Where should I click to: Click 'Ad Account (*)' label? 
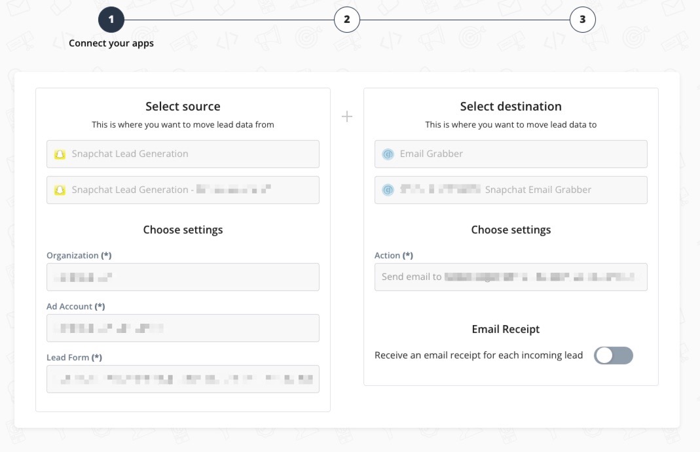pos(76,307)
